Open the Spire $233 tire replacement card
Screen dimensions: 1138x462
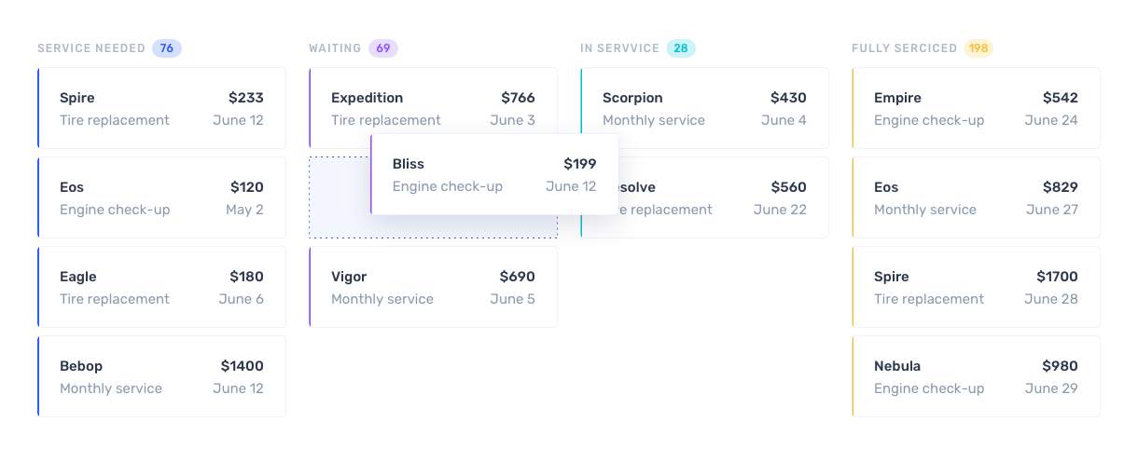coord(161,108)
